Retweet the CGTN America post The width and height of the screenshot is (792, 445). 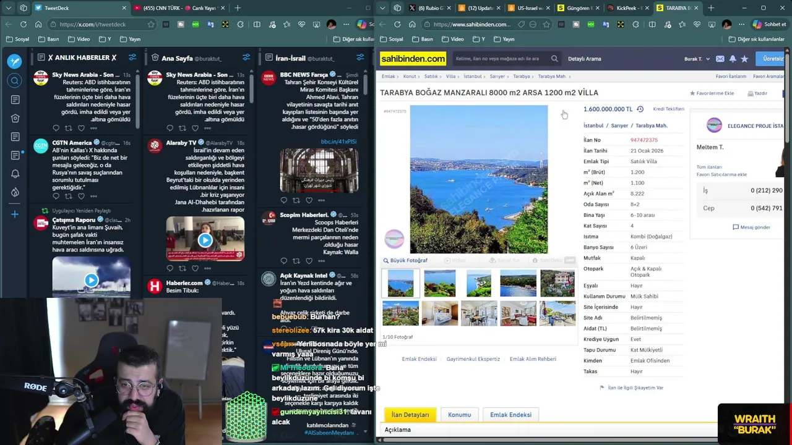pos(68,196)
